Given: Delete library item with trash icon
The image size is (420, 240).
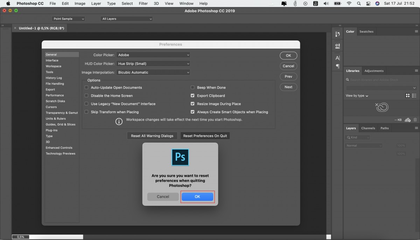Looking at the screenshot, I should pyautogui.click(x=415, y=120).
